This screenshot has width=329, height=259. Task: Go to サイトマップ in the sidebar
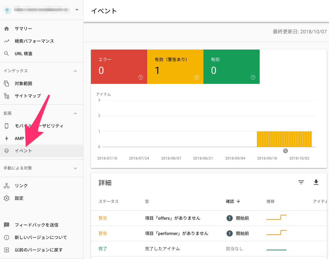27,96
